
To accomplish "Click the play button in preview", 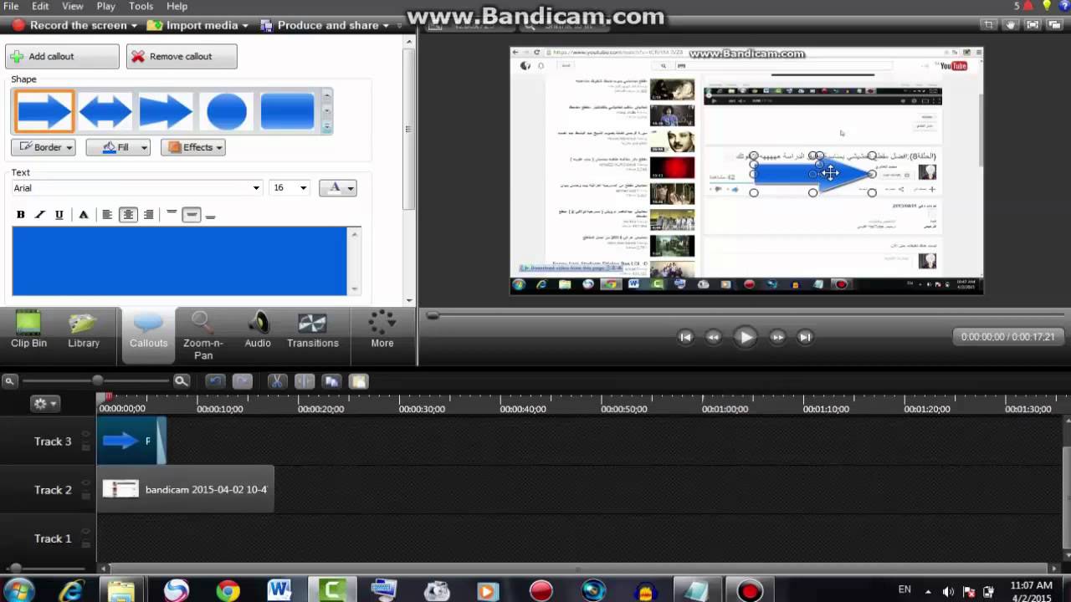I will (745, 337).
